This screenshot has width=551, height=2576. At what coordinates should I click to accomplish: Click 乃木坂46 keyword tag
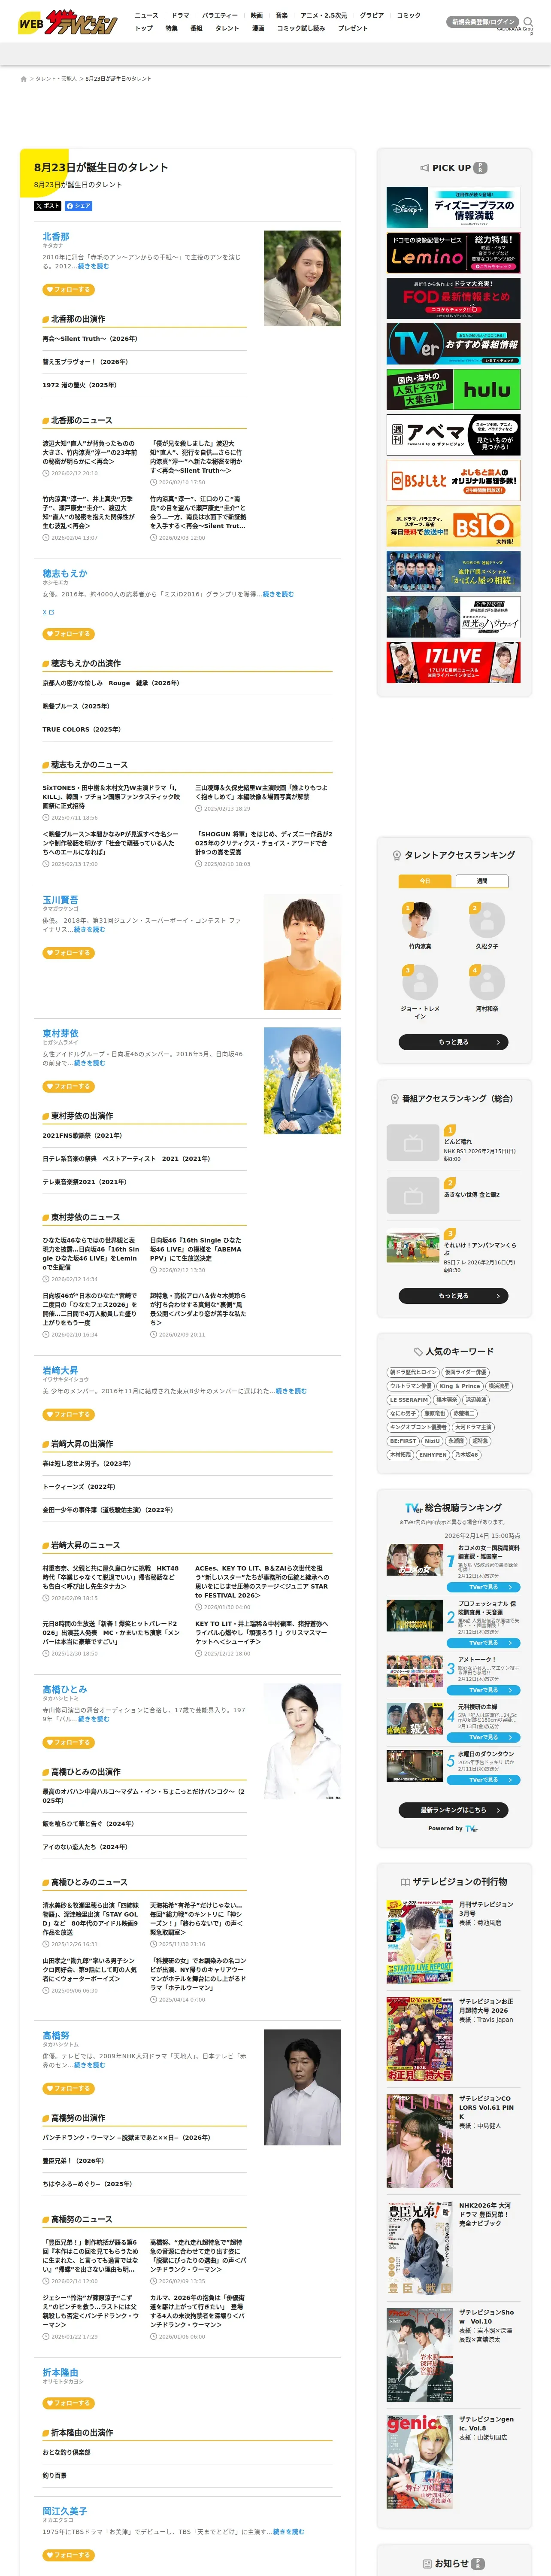tap(467, 1455)
